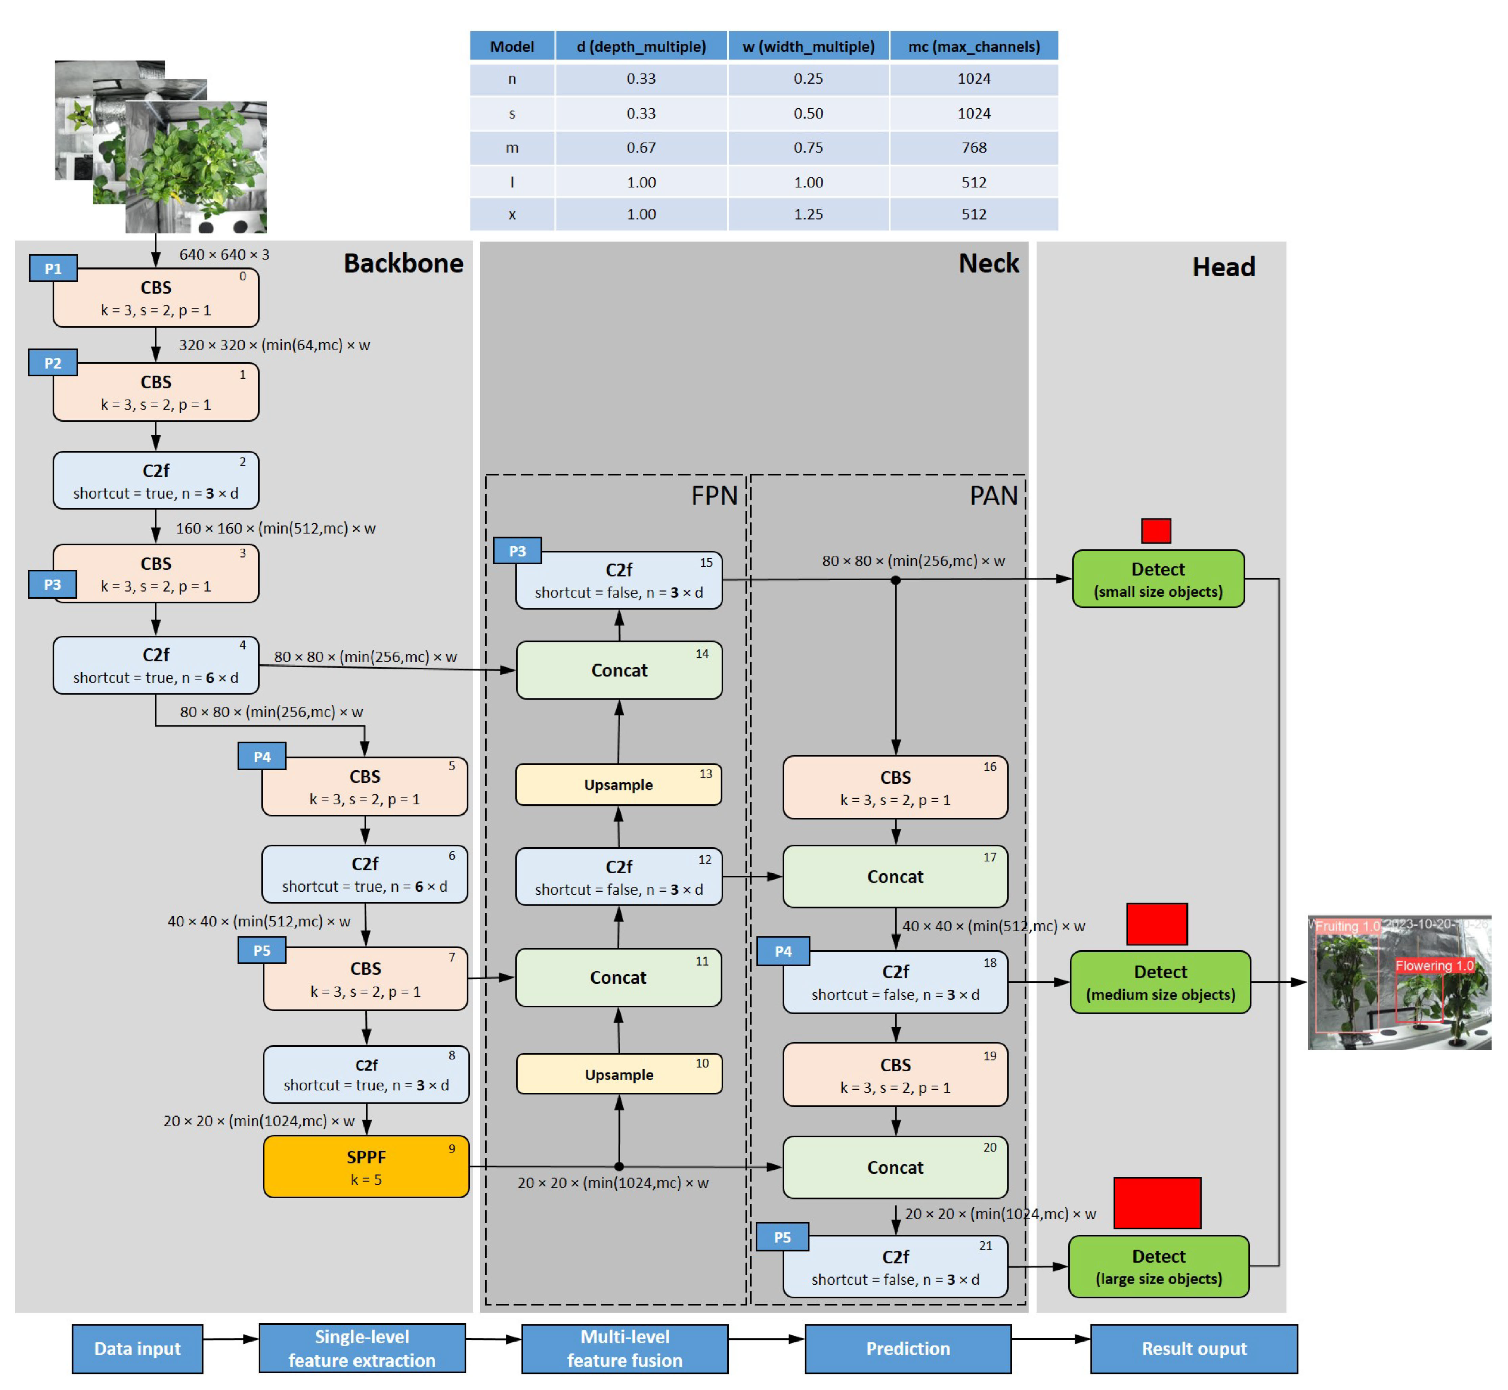Viewport: 1508px width, 1390px height.
Task: Click the orange SPPF k=5 block
Action: pos(365,1167)
